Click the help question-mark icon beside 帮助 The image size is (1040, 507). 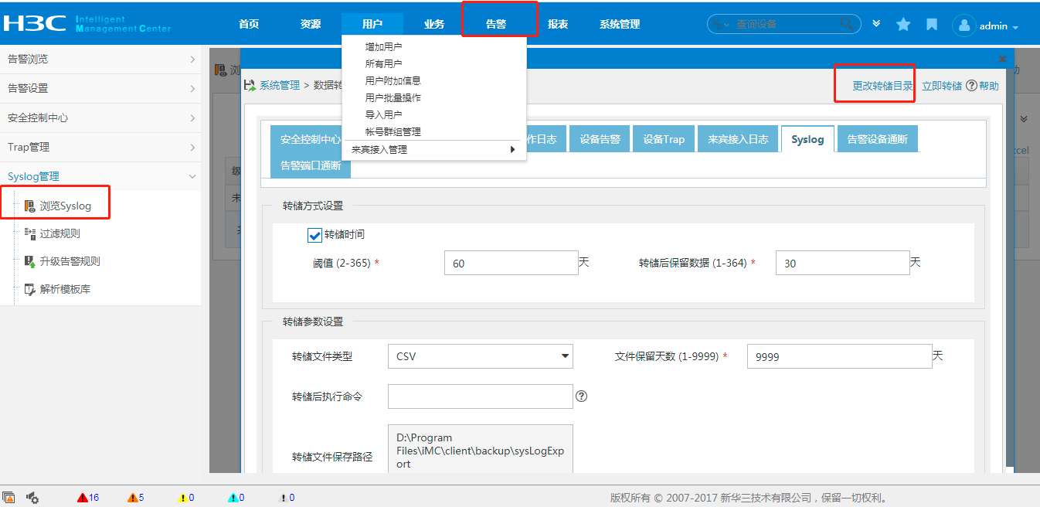point(972,86)
